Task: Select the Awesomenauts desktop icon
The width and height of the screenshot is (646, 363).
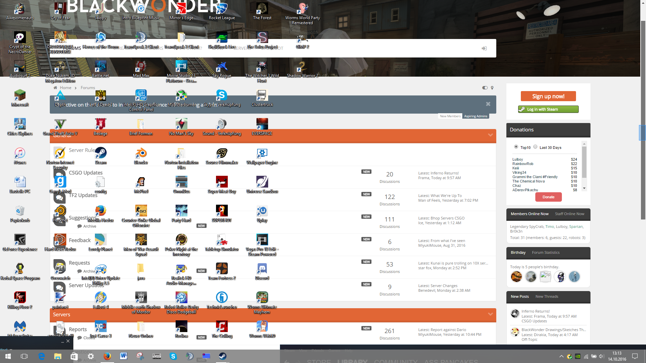Action: click(20, 11)
